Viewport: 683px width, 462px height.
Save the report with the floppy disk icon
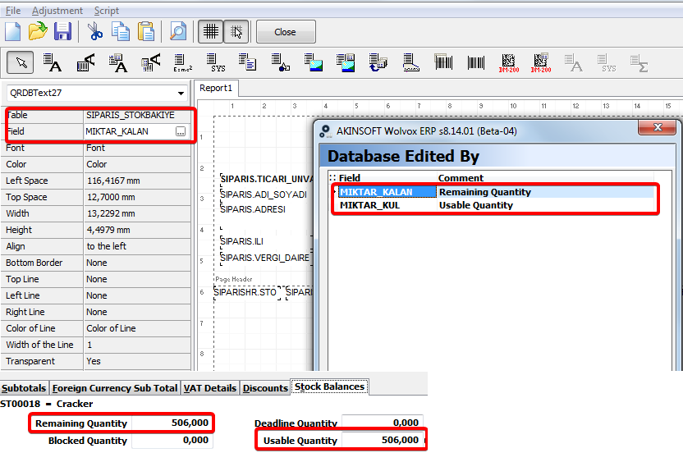point(62,32)
